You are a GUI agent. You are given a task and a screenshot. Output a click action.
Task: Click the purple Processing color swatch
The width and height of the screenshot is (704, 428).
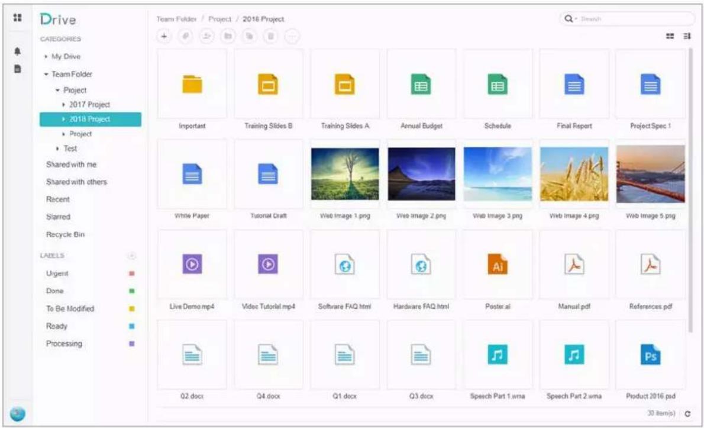click(x=131, y=343)
